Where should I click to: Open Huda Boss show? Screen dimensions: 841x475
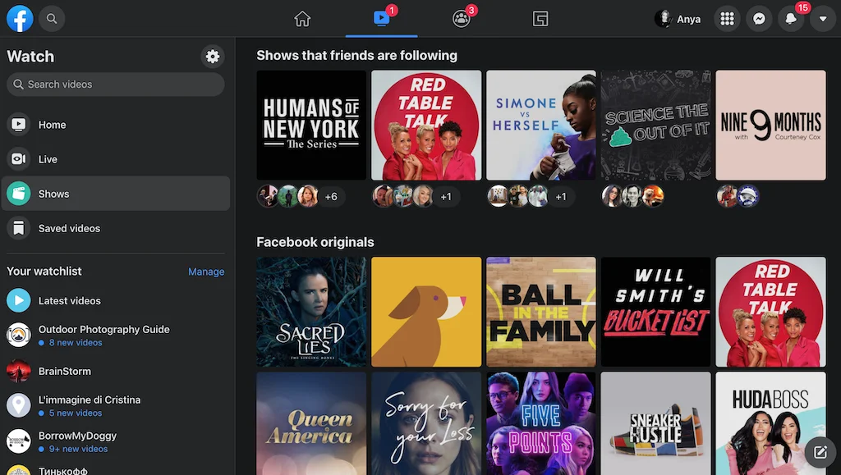[770, 423]
